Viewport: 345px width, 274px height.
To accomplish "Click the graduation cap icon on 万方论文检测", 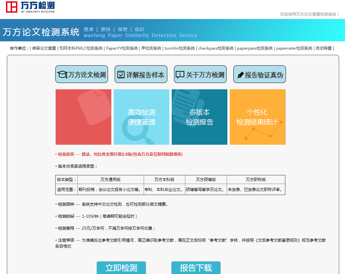I will click(62, 75).
